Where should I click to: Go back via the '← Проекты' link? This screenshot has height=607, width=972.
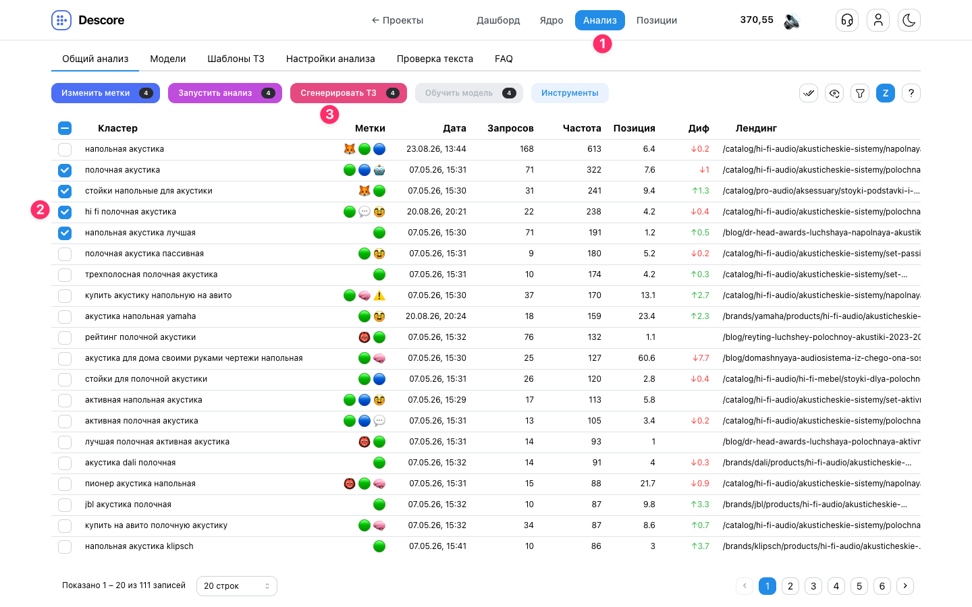(x=398, y=20)
